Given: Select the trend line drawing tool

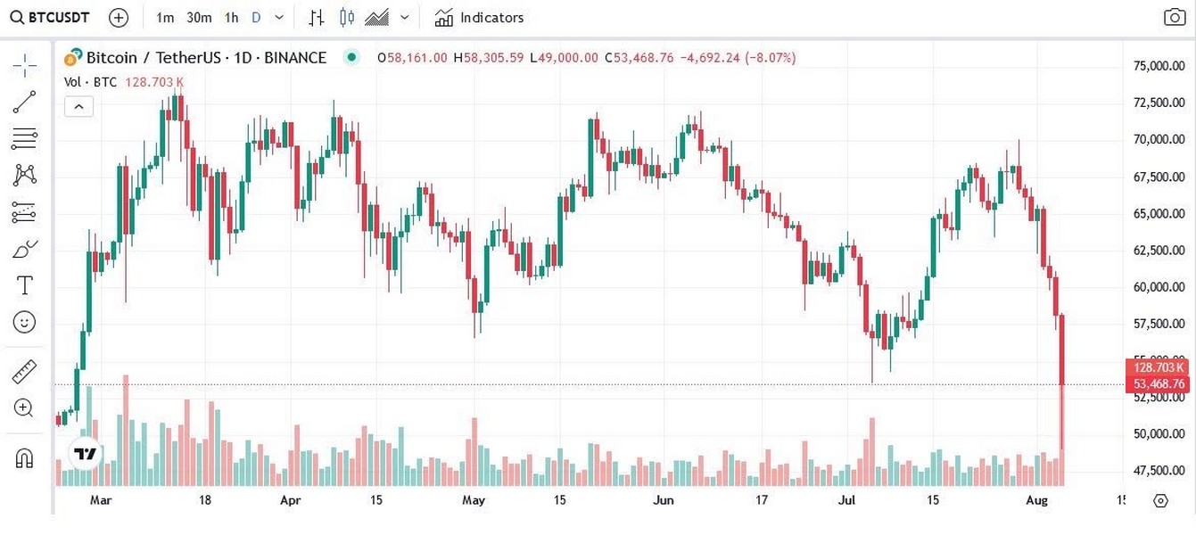Looking at the screenshot, I should (24, 102).
